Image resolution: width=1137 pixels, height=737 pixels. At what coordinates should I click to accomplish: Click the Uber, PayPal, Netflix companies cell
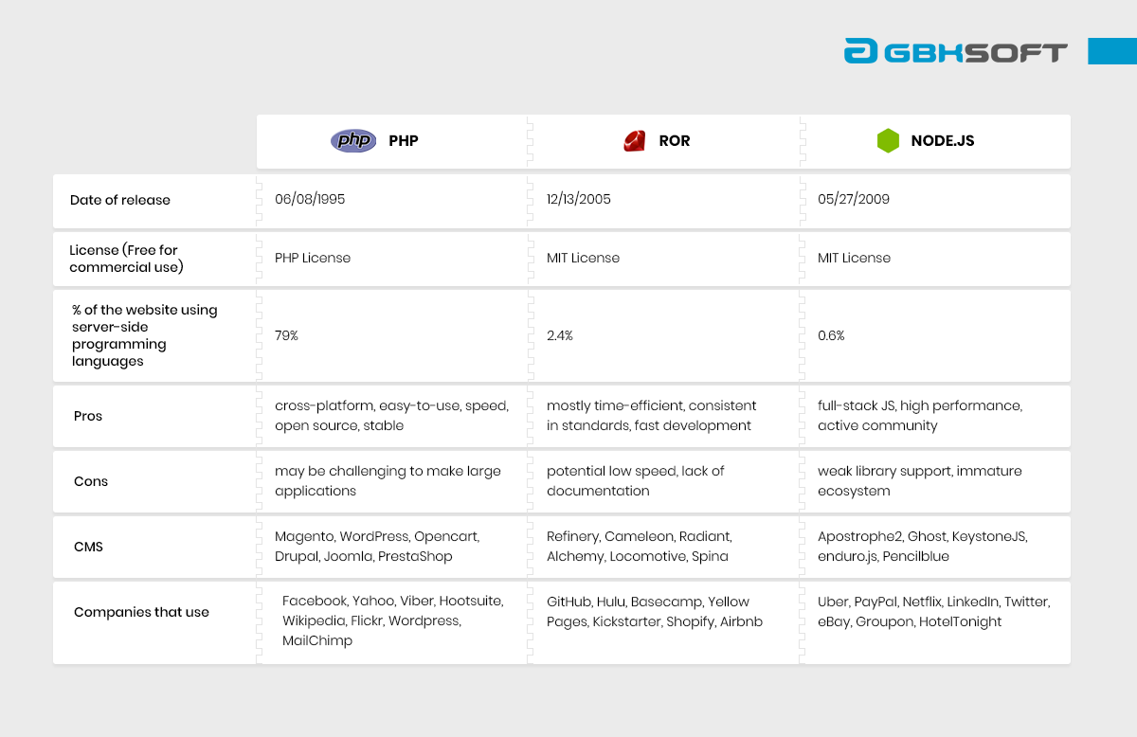click(934, 612)
